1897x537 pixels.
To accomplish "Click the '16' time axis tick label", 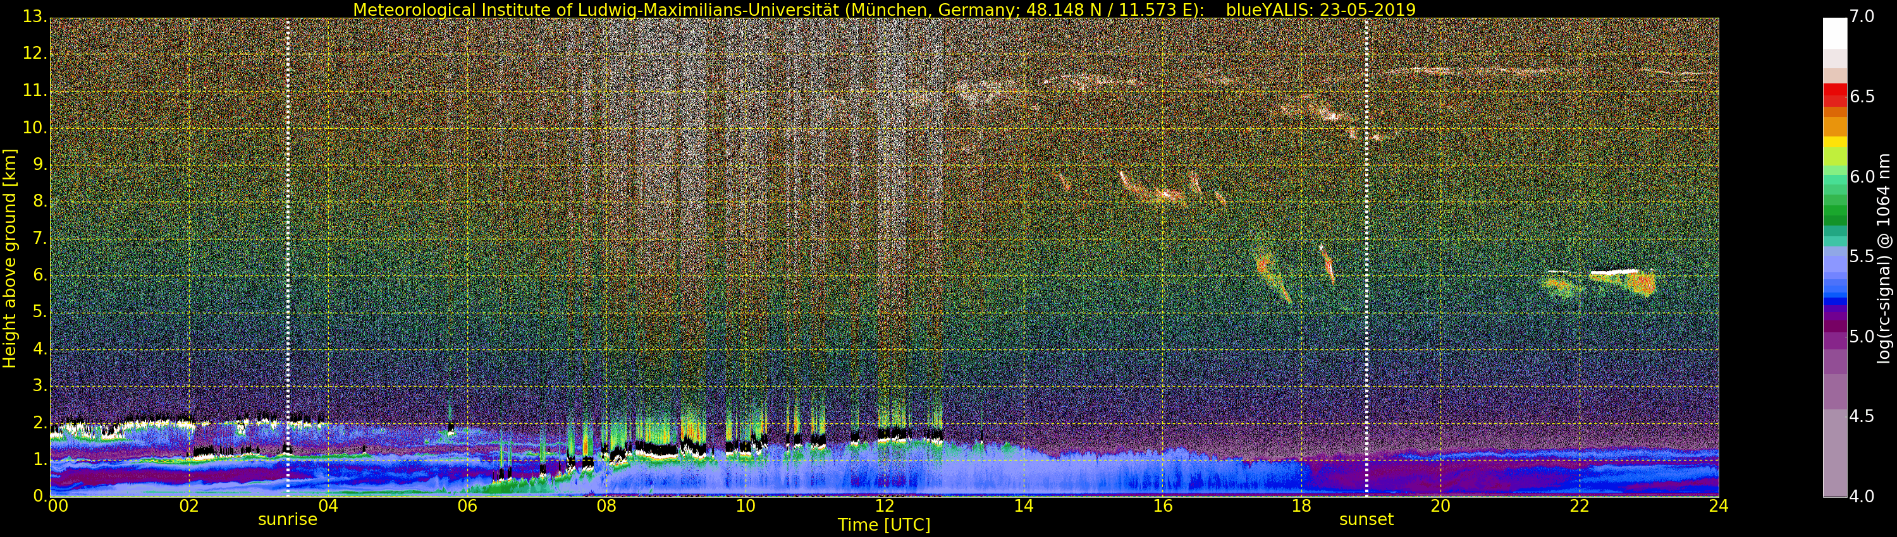I will pos(1162,506).
